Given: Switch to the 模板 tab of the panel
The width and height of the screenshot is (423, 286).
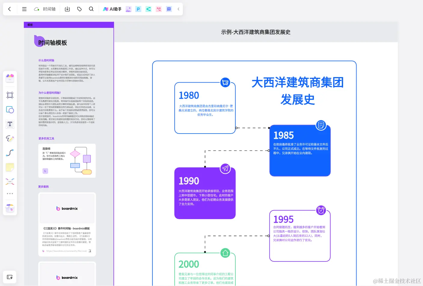Looking at the screenshot, I should (29, 25).
